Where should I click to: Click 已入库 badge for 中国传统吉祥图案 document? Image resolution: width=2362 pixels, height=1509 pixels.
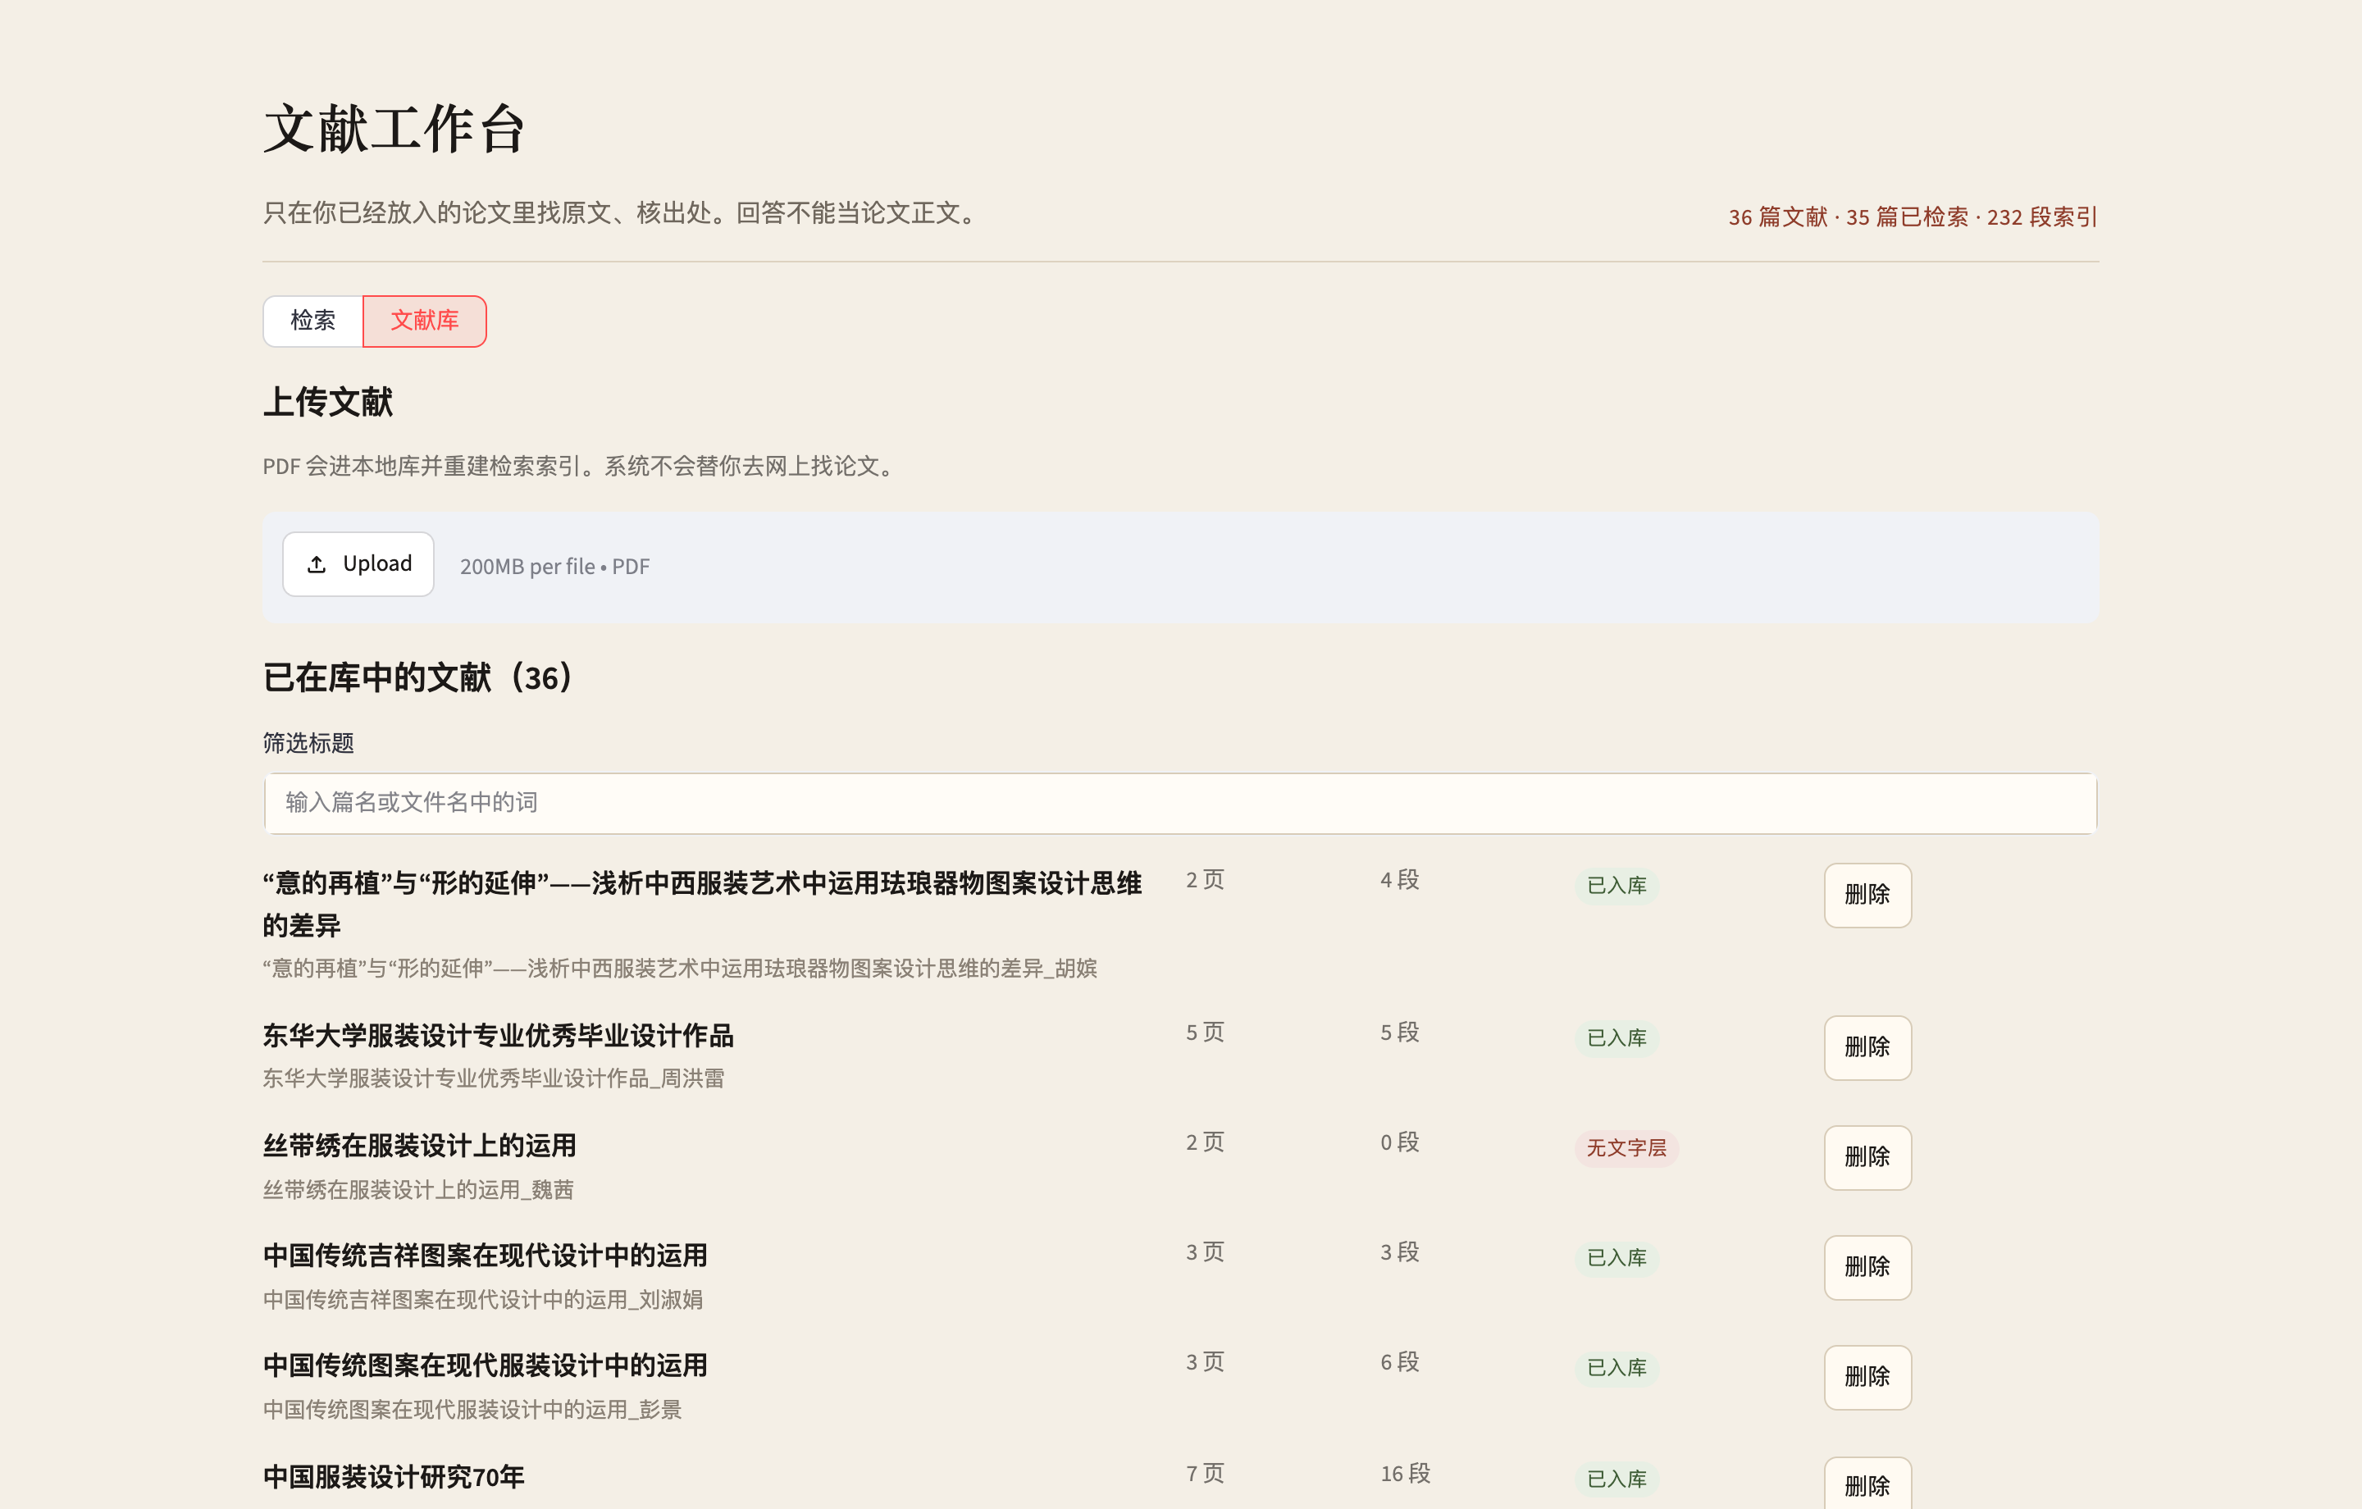(1616, 1257)
